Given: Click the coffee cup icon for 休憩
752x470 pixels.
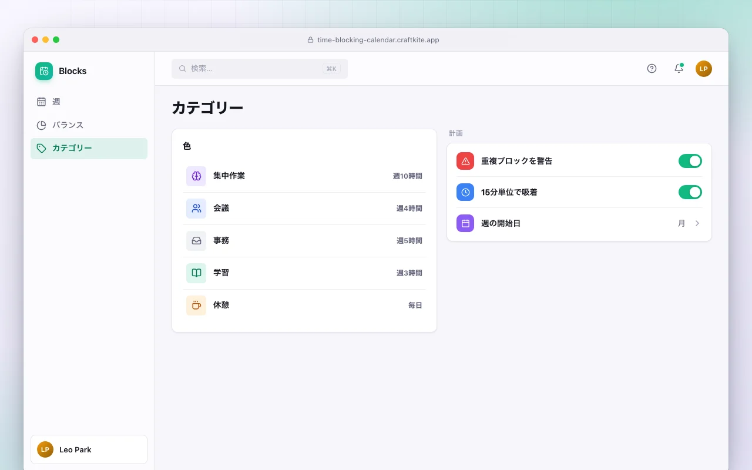Looking at the screenshot, I should click(196, 305).
